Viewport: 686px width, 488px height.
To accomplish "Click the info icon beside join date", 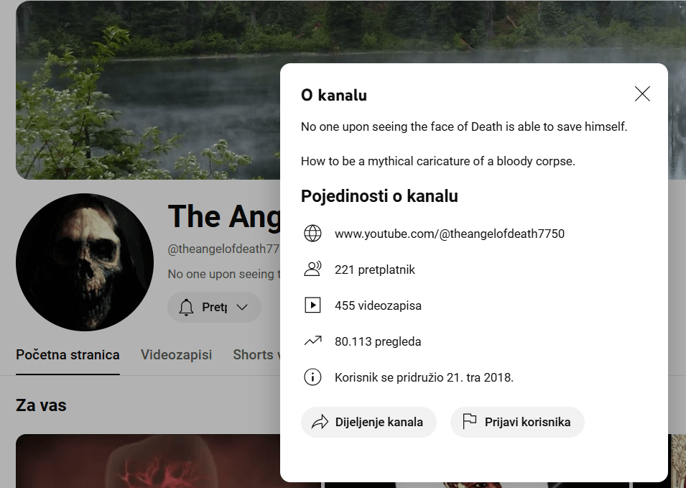I will pos(312,377).
